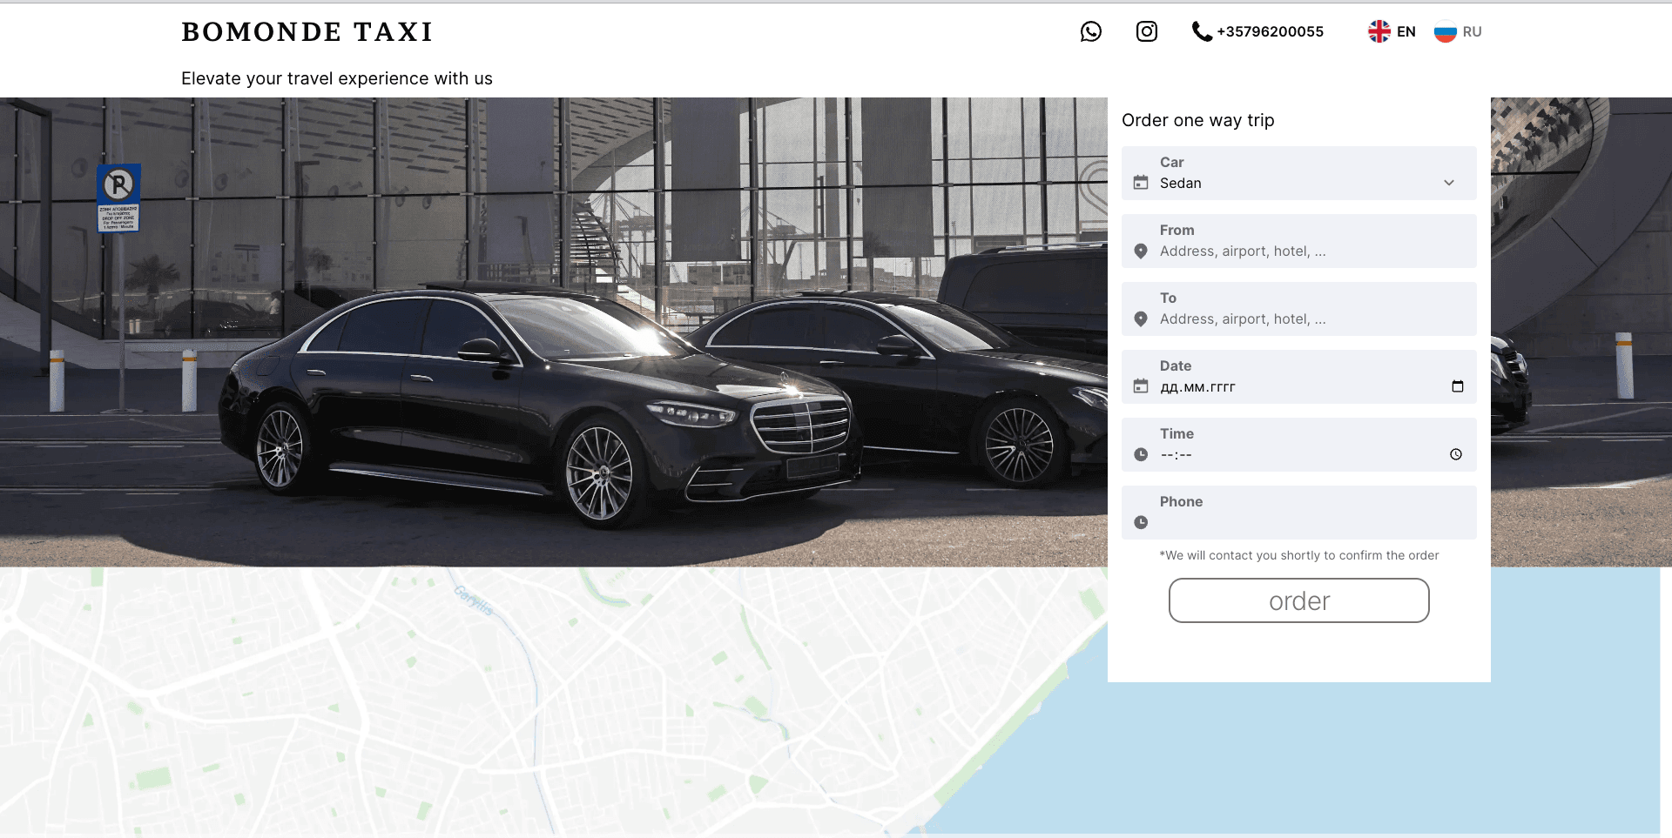Image resolution: width=1672 pixels, height=838 pixels.
Task: Click the UK flag icon
Action: pyautogui.click(x=1379, y=32)
